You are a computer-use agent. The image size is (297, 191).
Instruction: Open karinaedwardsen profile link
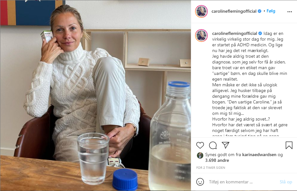[259, 155]
